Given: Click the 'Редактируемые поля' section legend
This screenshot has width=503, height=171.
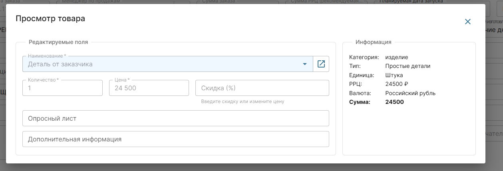Looking at the screenshot, I should tap(58, 42).
